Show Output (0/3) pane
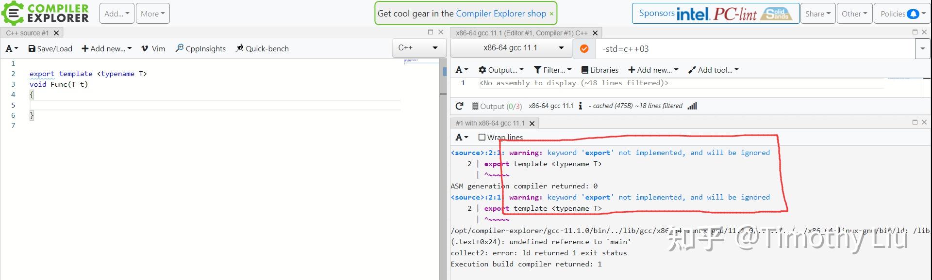This screenshot has height=280, width=932. coord(497,106)
